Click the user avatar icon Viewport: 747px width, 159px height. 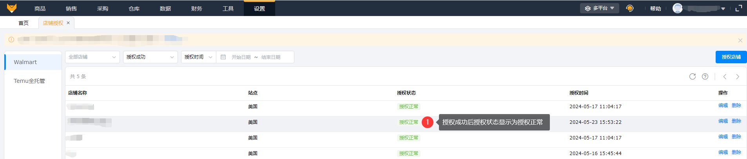coord(678,8)
